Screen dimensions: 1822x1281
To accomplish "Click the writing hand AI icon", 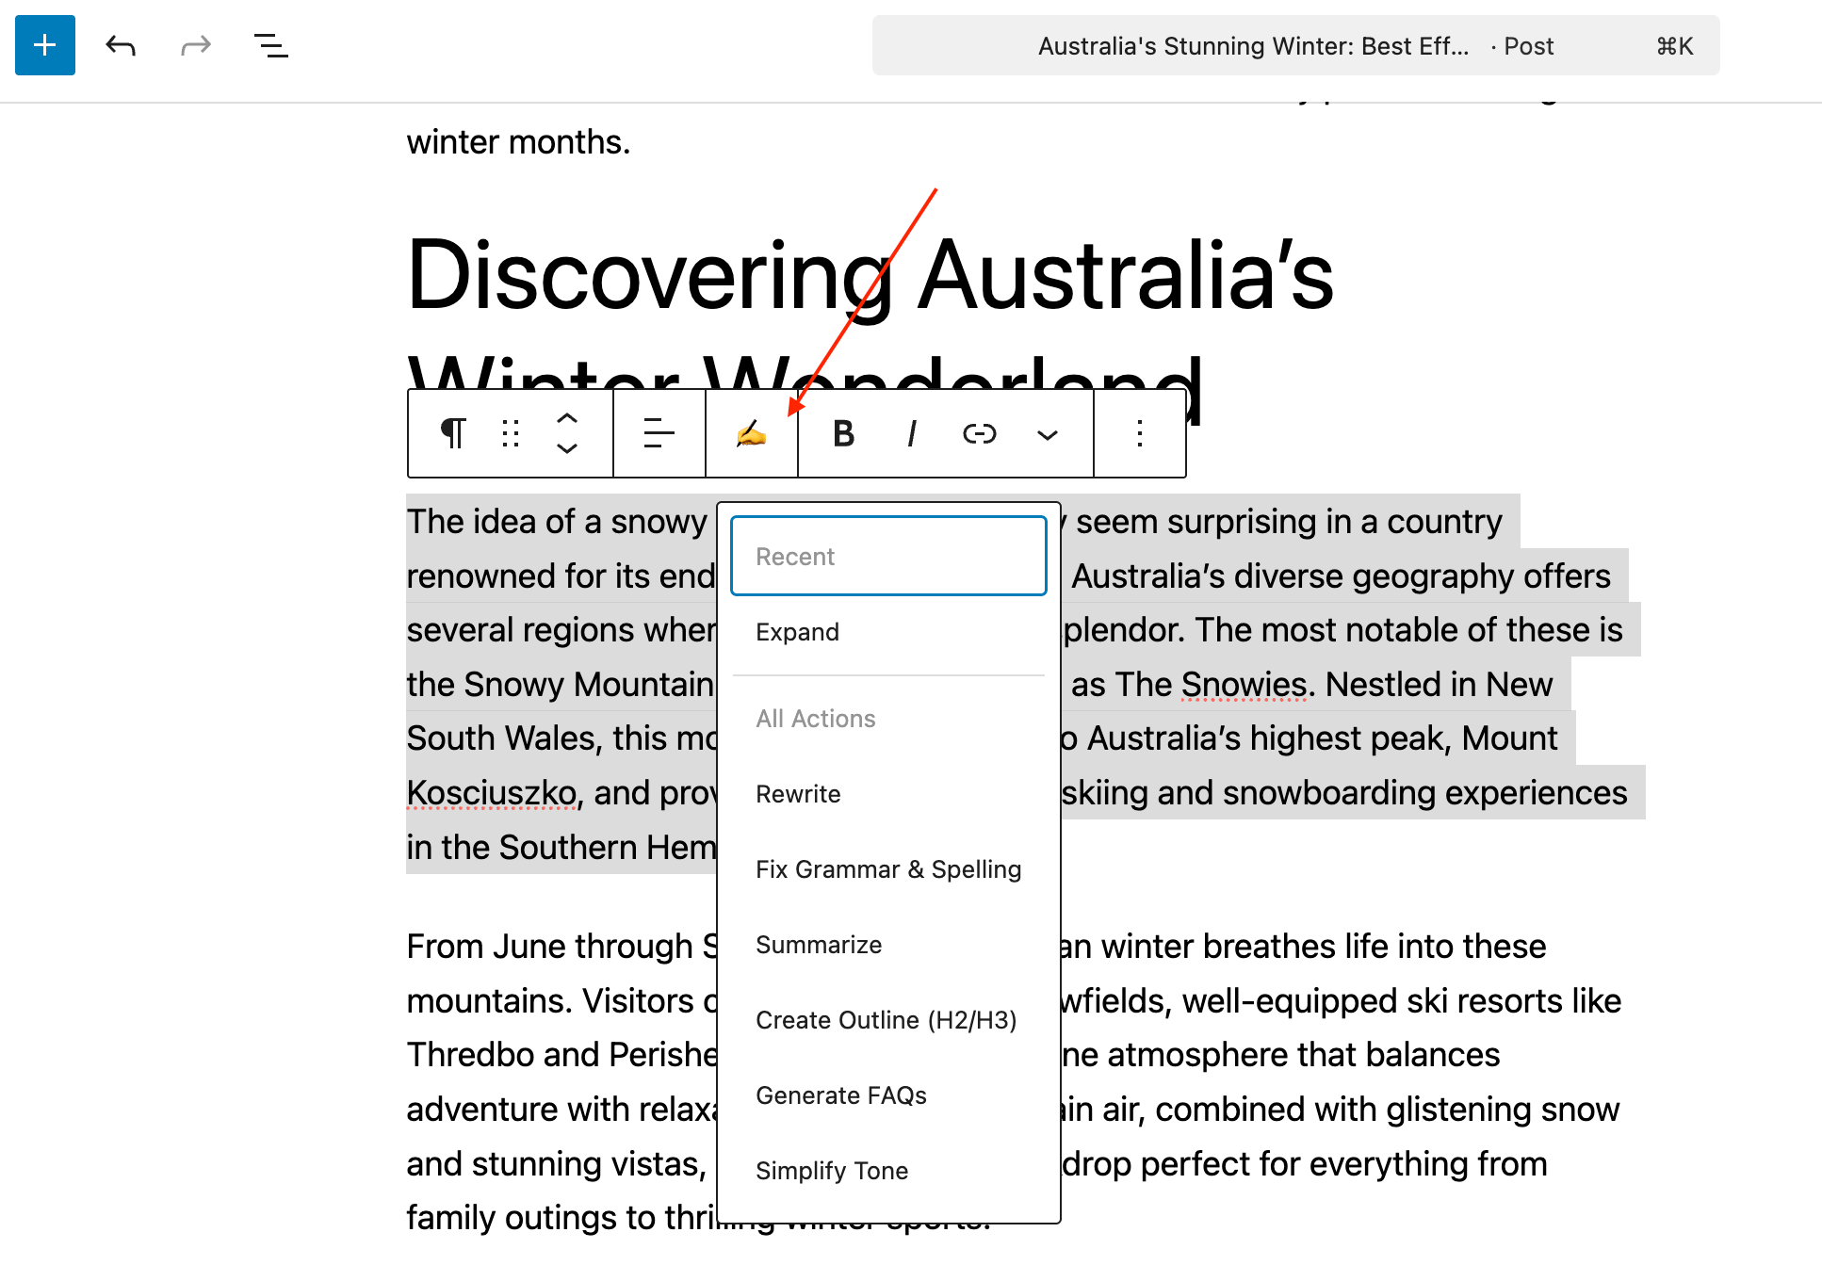I will tap(751, 433).
